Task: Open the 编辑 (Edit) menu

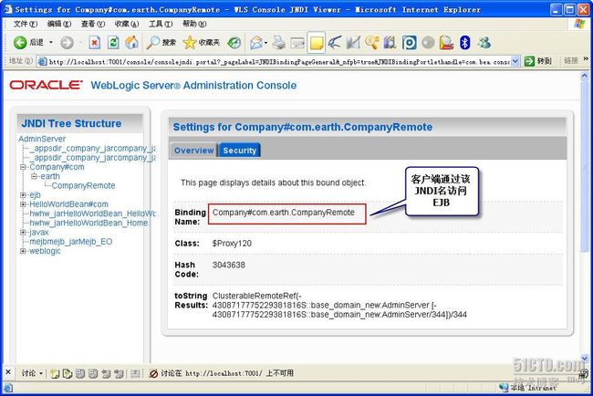Action: point(59,24)
